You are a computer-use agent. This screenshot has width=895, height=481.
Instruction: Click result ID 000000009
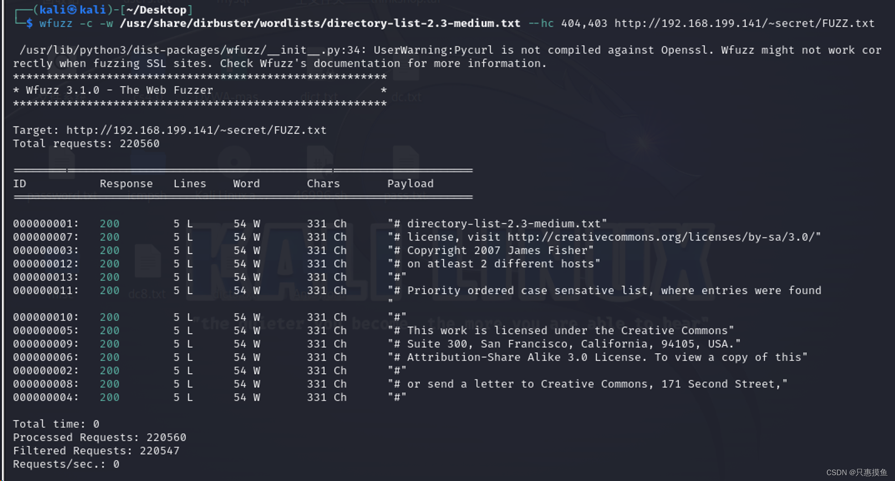pyautogui.click(x=46, y=344)
